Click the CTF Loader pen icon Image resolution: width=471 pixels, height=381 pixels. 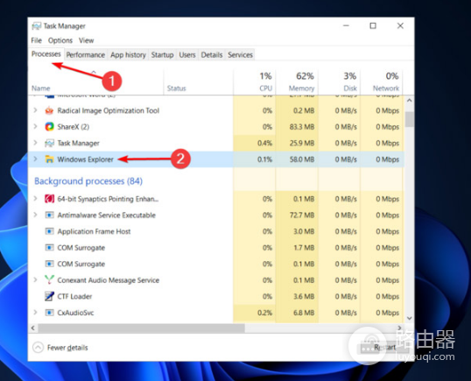pos(49,296)
